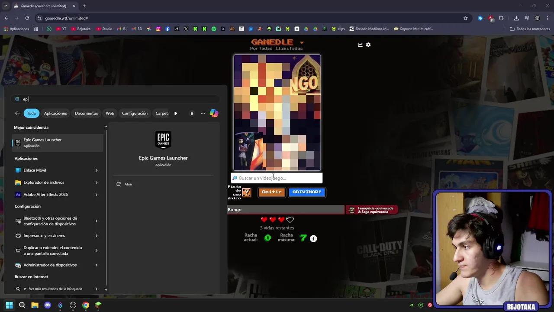Click the Windows Start button
This screenshot has width=554, height=312.
pyautogui.click(x=9, y=305)
